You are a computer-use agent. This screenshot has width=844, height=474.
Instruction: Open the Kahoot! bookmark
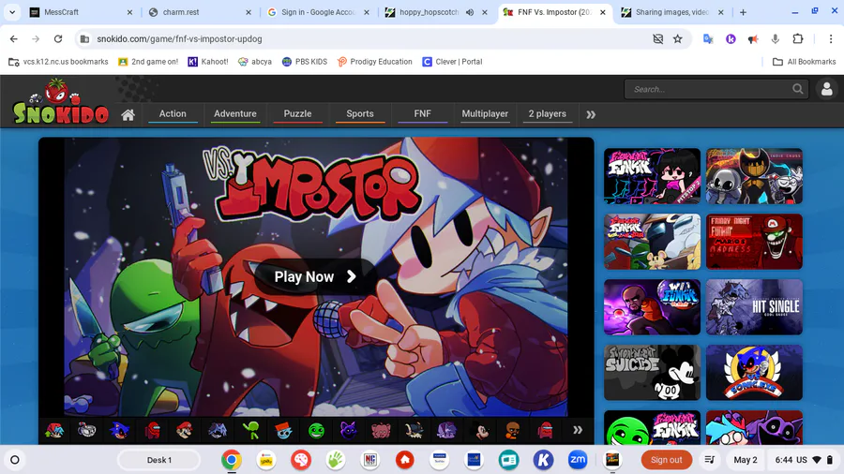(x=208, y=62)
